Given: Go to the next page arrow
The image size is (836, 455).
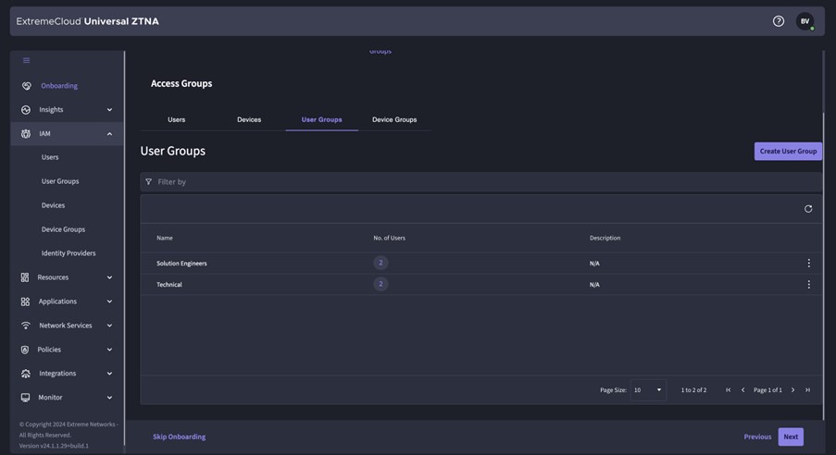Looking at the screenshot, I should pyautogui.click(x=792, y=390).
